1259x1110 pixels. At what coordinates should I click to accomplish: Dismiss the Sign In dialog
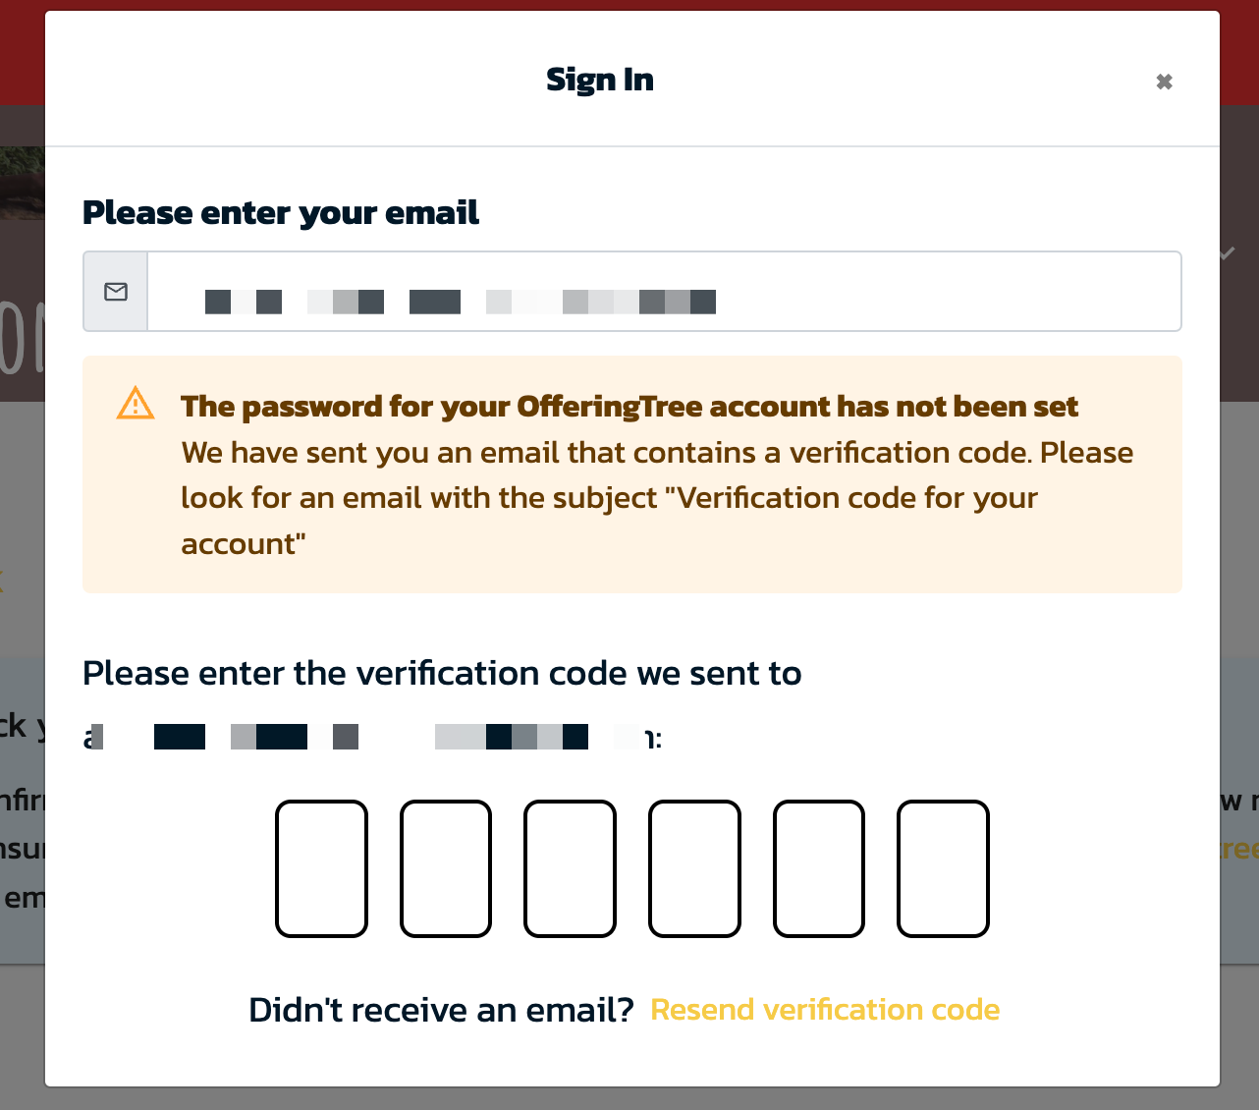tap(1164, 81)
